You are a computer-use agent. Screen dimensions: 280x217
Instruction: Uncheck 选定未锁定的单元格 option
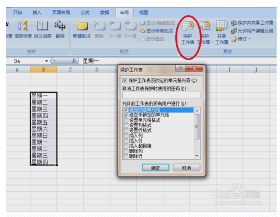pos(126,115)
